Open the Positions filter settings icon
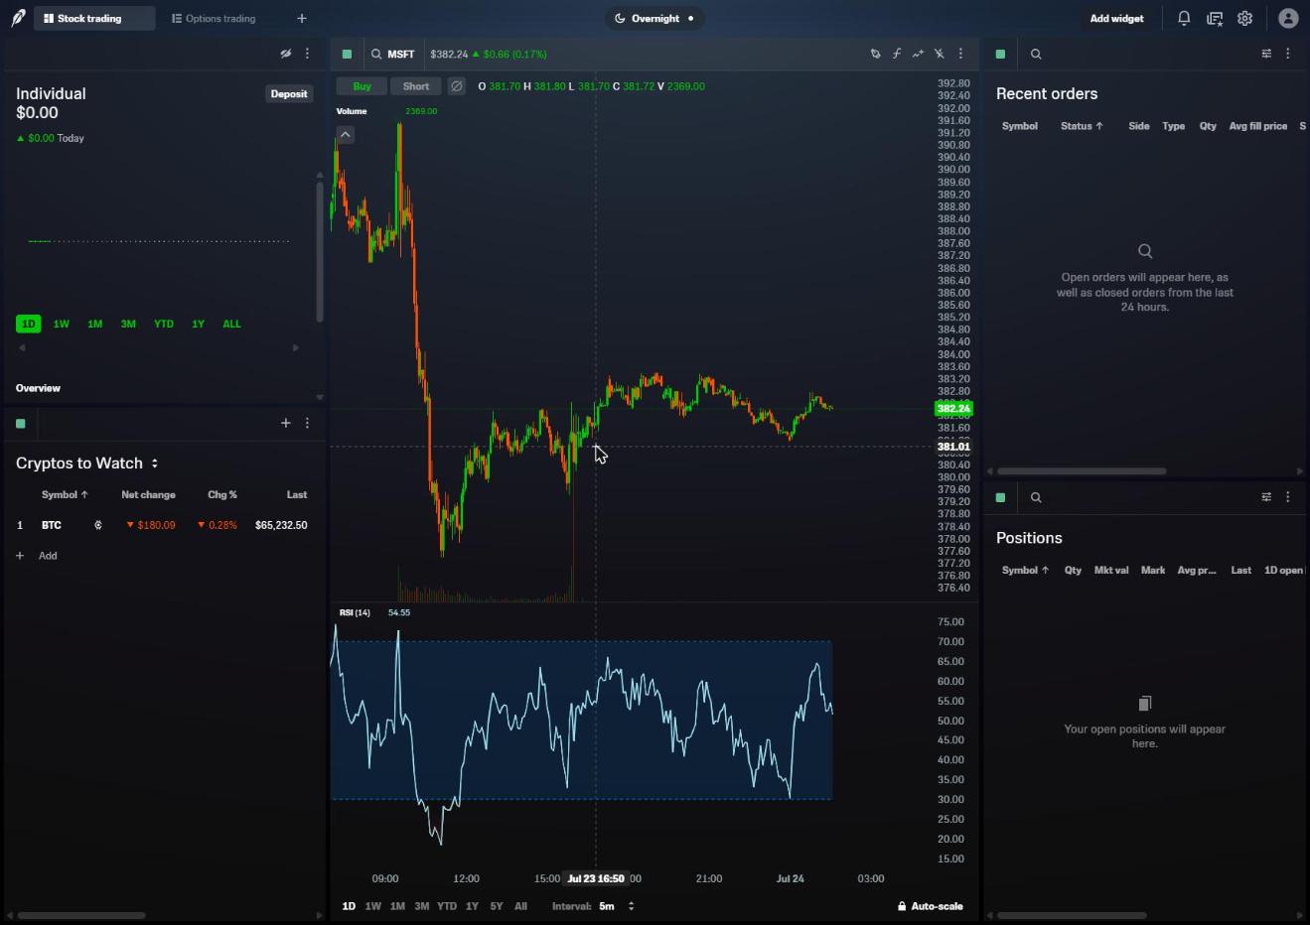 (1266, 497)
